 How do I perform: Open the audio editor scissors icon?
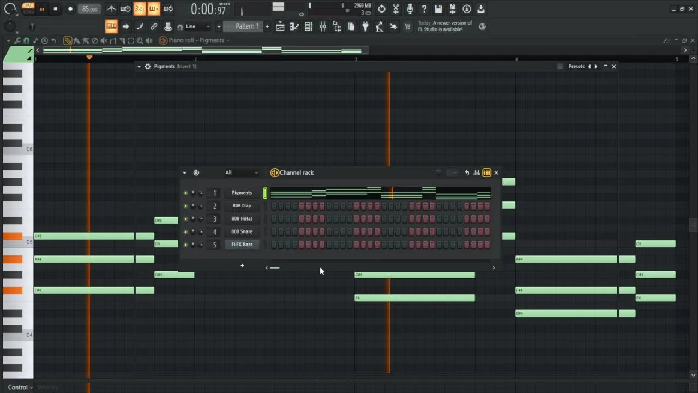point(396,9)
